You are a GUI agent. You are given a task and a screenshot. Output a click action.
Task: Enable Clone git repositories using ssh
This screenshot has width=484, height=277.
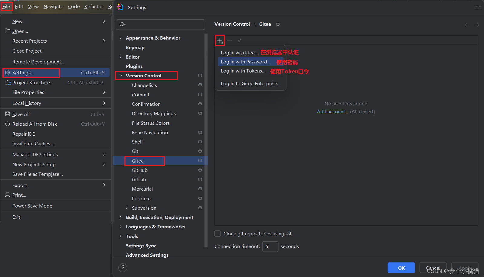pyautogui.click(x=217, y=234)
